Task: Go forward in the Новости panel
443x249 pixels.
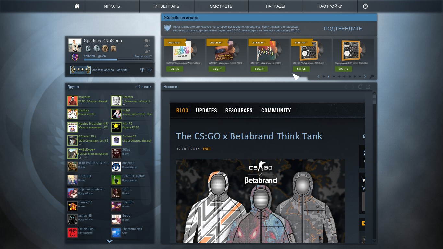Action: tap(353, 87)
